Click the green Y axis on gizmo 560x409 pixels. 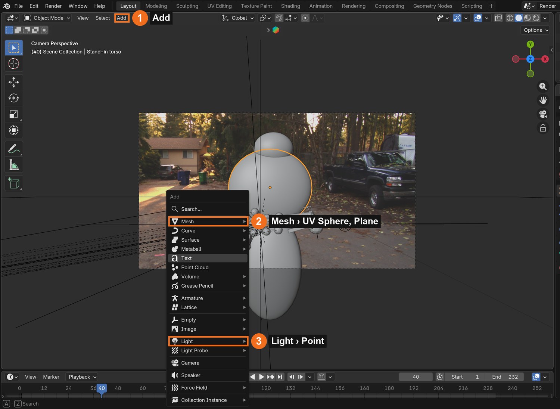coord(530,44)
